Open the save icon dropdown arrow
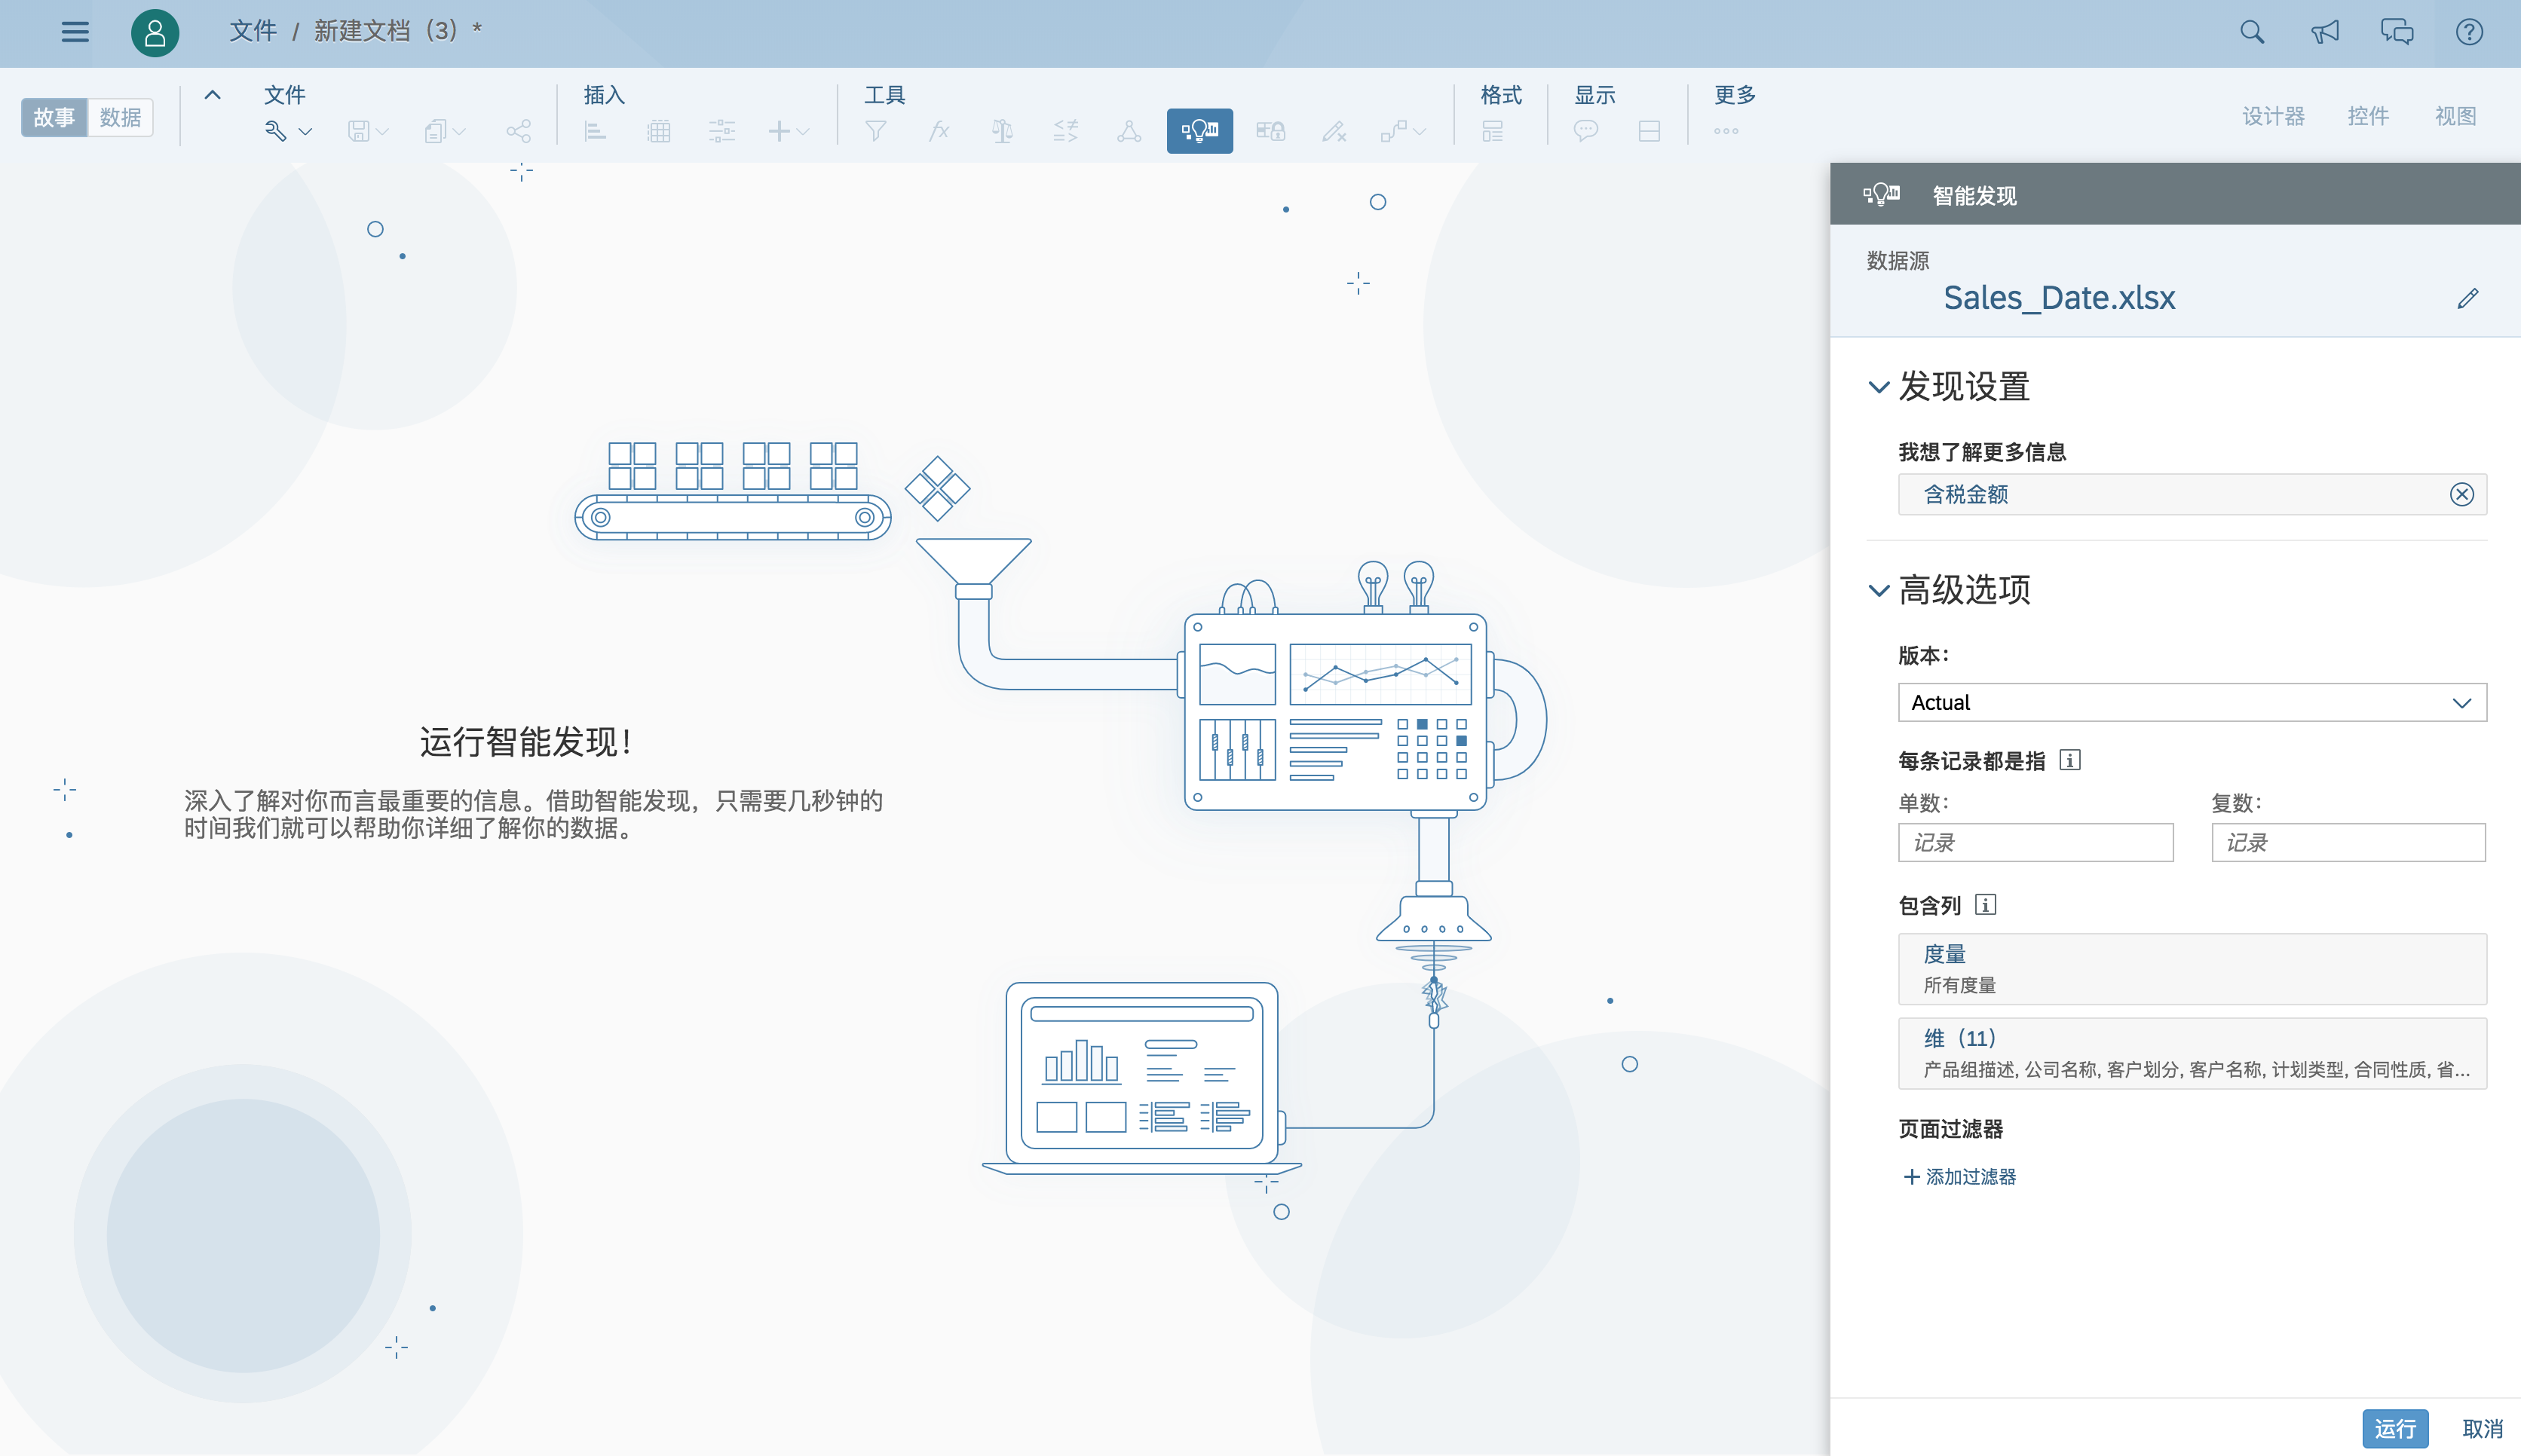Screen dimensions: 2521x1456 [x=382, y=132]
